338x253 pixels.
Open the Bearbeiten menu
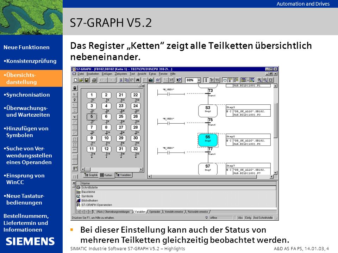pyautogui.click(x=93, y=74)
